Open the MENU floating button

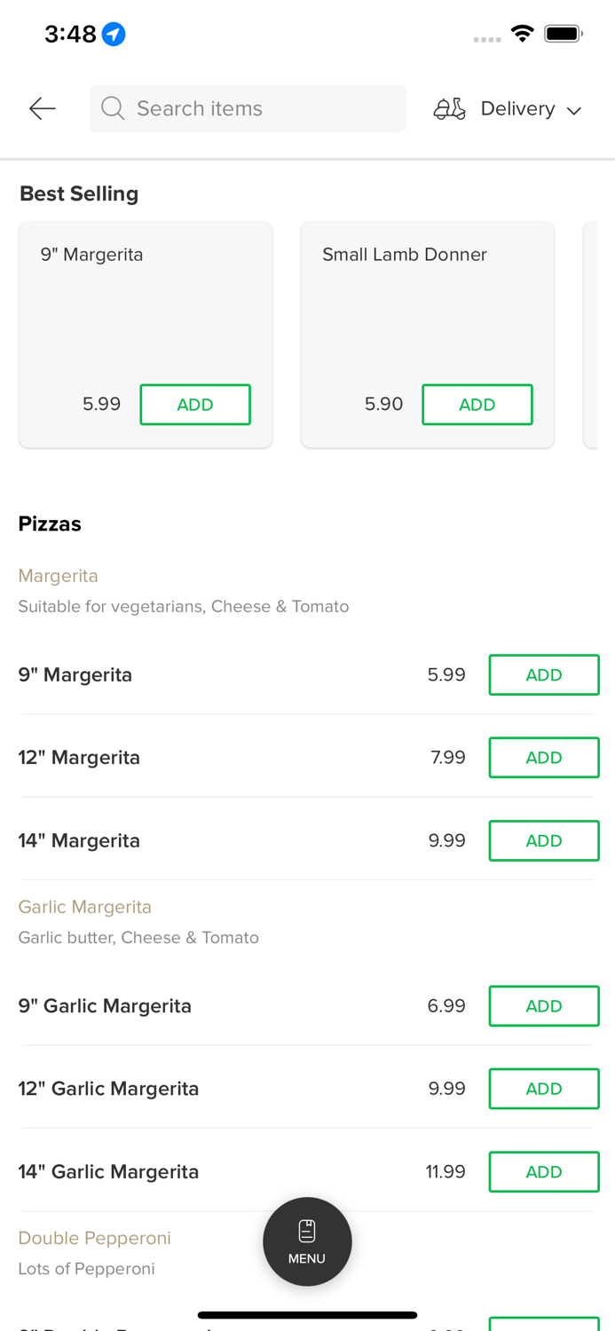(x=307, y=1241)
